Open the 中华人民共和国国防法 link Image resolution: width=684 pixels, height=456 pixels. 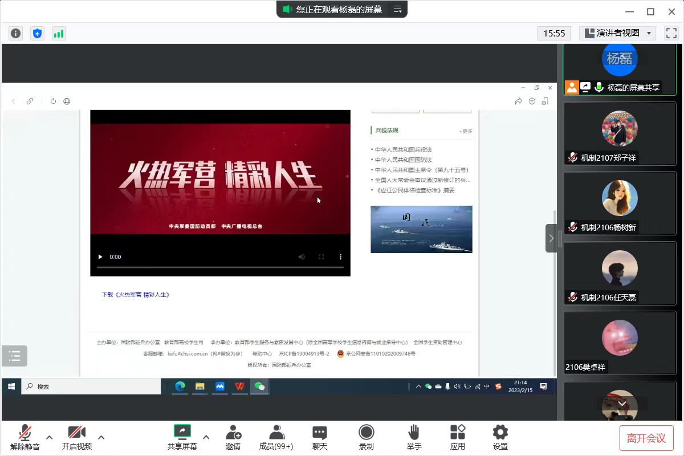pos(403,160)
